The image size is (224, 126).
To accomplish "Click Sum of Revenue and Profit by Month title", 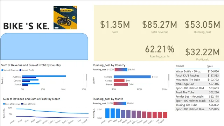I will 31,99.
